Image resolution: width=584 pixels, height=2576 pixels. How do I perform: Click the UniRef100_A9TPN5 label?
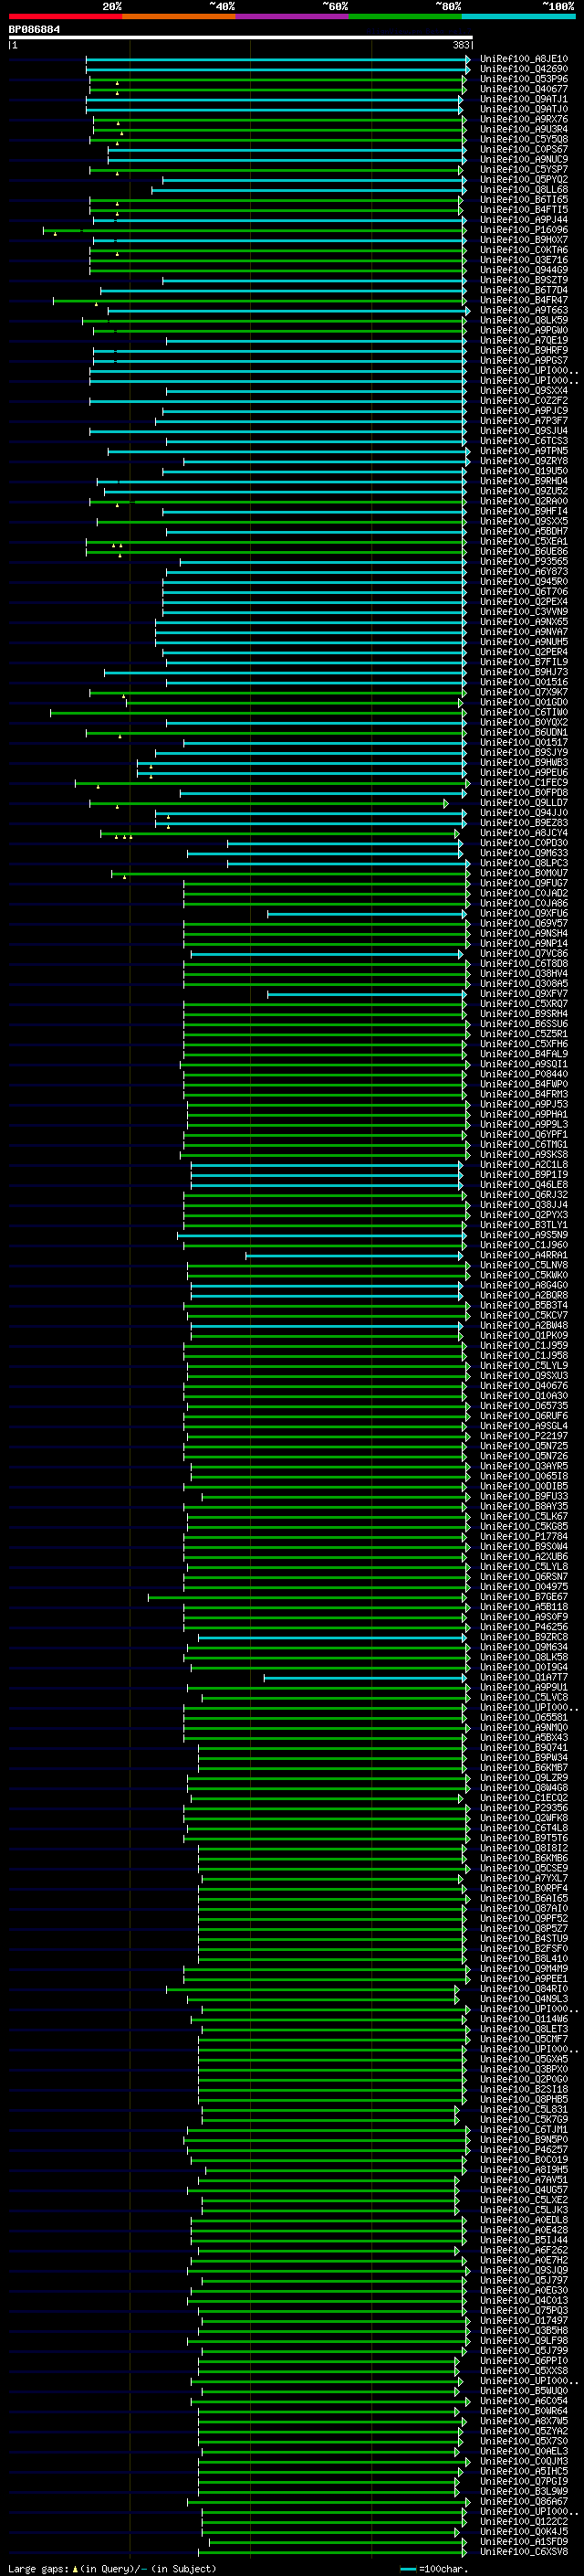[x=523, y=451]
